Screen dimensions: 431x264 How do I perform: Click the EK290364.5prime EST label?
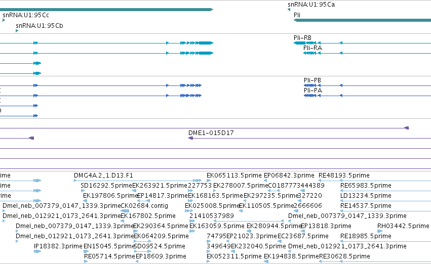161,226
